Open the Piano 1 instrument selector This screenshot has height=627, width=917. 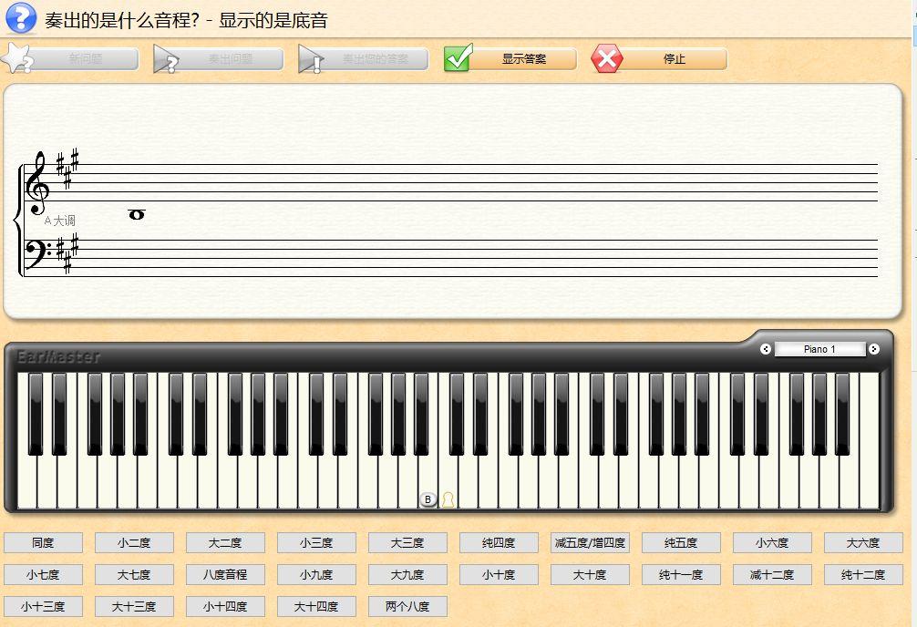(x=819, y=349)
